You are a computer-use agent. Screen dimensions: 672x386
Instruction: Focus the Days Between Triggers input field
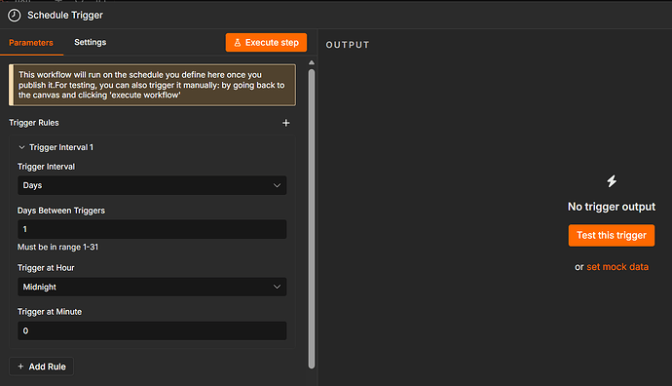pos(152,229)
